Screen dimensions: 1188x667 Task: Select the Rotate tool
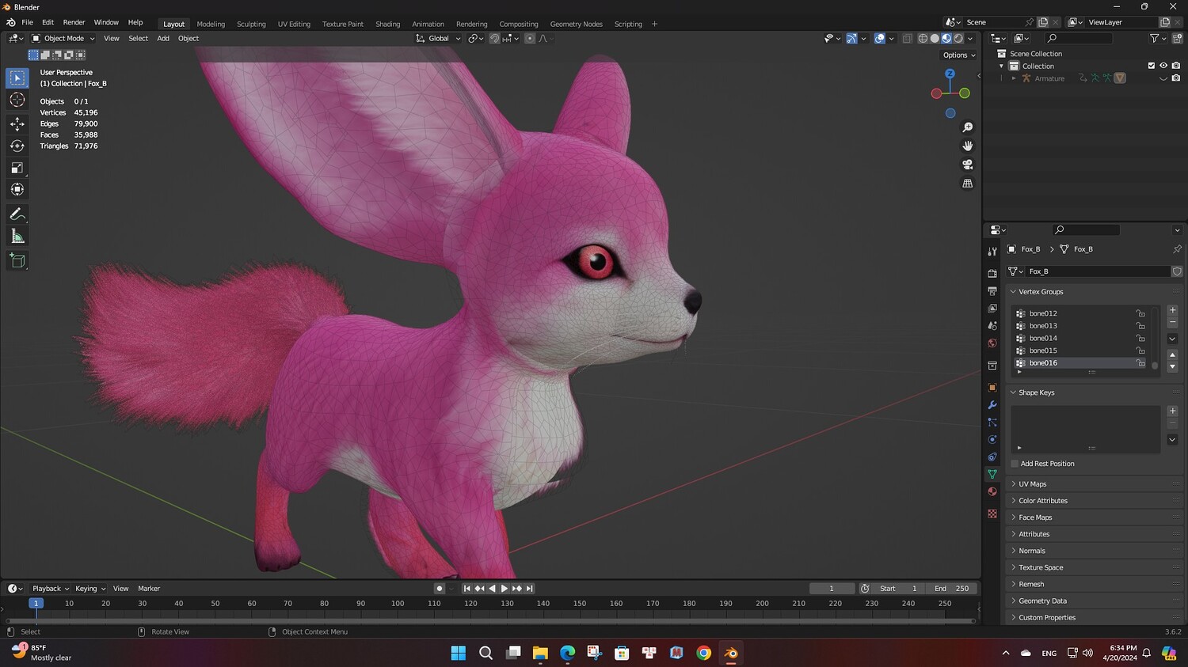pyautogui.click(x=17, y=146)
